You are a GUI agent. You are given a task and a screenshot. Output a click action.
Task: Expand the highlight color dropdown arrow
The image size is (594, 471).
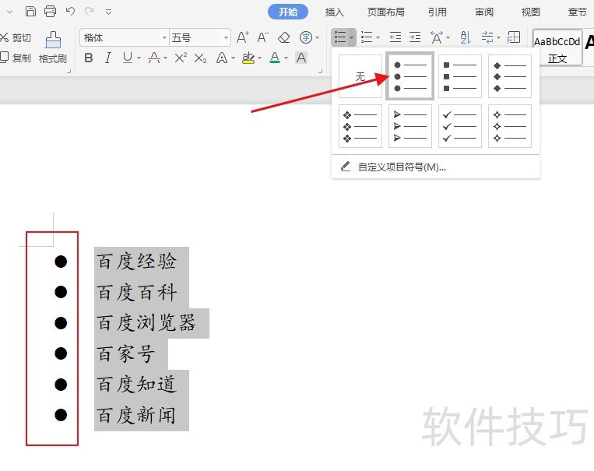259,58
